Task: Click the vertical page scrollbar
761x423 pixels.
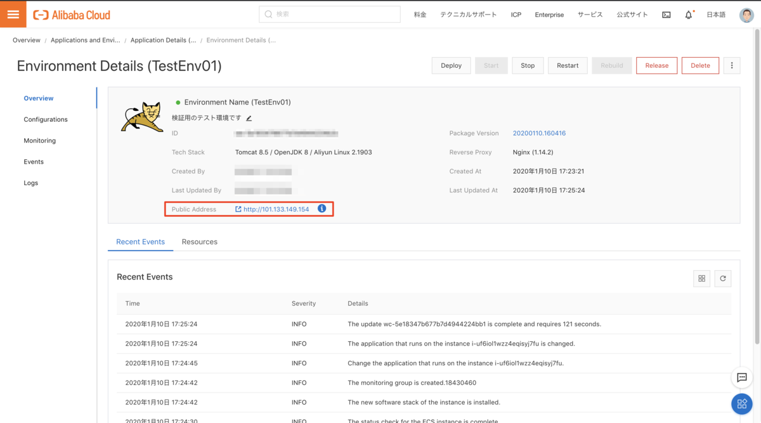Action: (x=757, y=187)
